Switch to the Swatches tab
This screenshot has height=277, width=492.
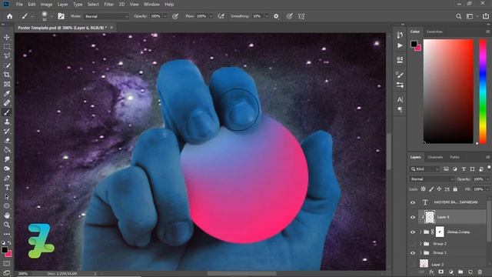434,32
